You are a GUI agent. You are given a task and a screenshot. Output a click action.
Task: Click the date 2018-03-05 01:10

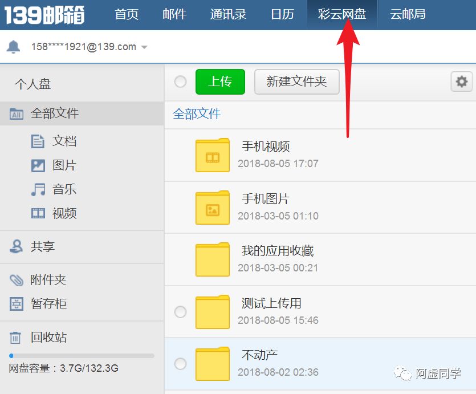(278, 216)
